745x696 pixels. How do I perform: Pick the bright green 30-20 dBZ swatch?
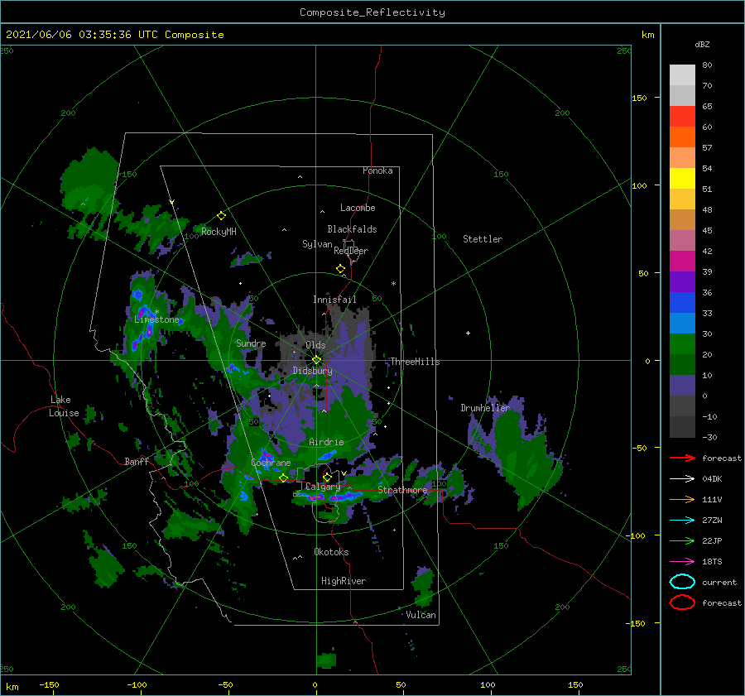click(x=682, y=344)
